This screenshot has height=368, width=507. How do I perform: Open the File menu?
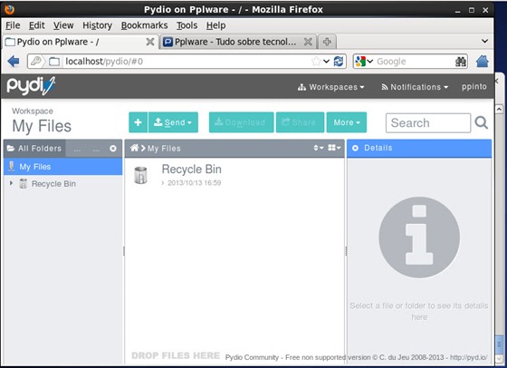[x=13, y=25]
